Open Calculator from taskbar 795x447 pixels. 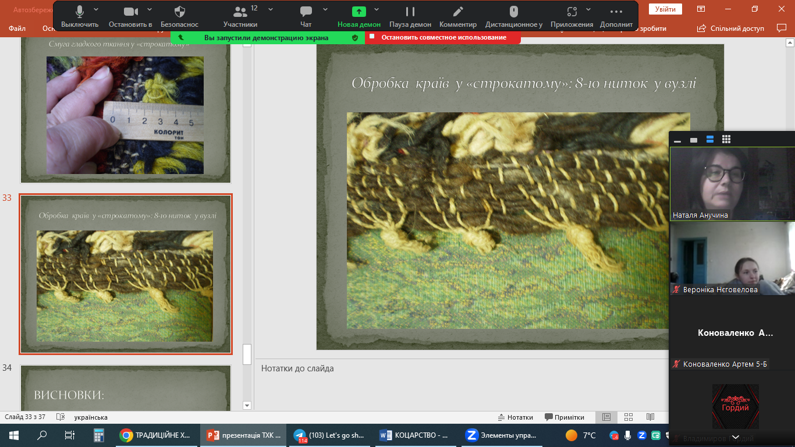(98, 435)
